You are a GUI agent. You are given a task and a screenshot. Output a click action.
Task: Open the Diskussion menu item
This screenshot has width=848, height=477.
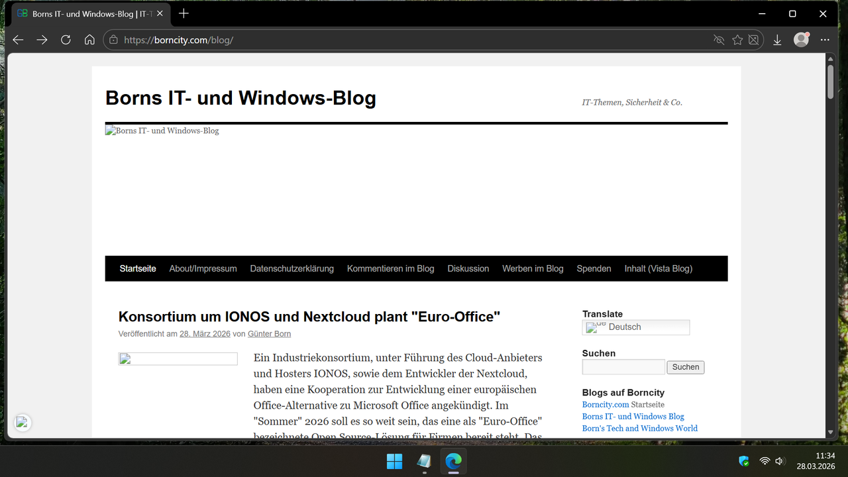click(468, 268)
